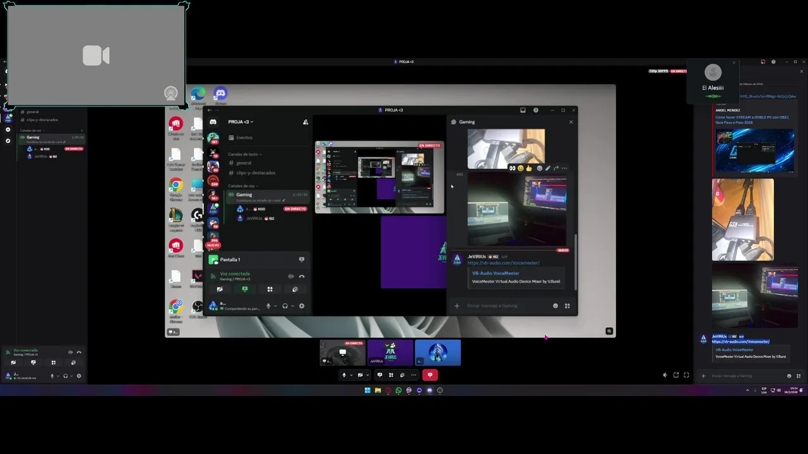Click add server plus icon in sidebar

8,129
